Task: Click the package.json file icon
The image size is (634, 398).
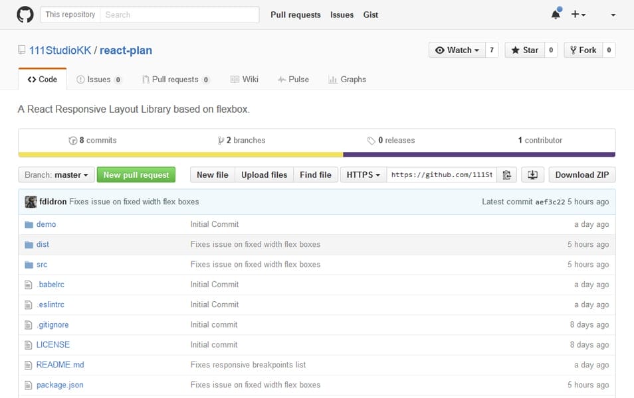Action: [x=29, y=385]
